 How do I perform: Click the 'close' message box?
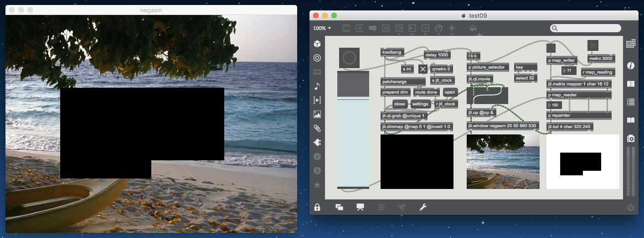click(x=399, y=104)
